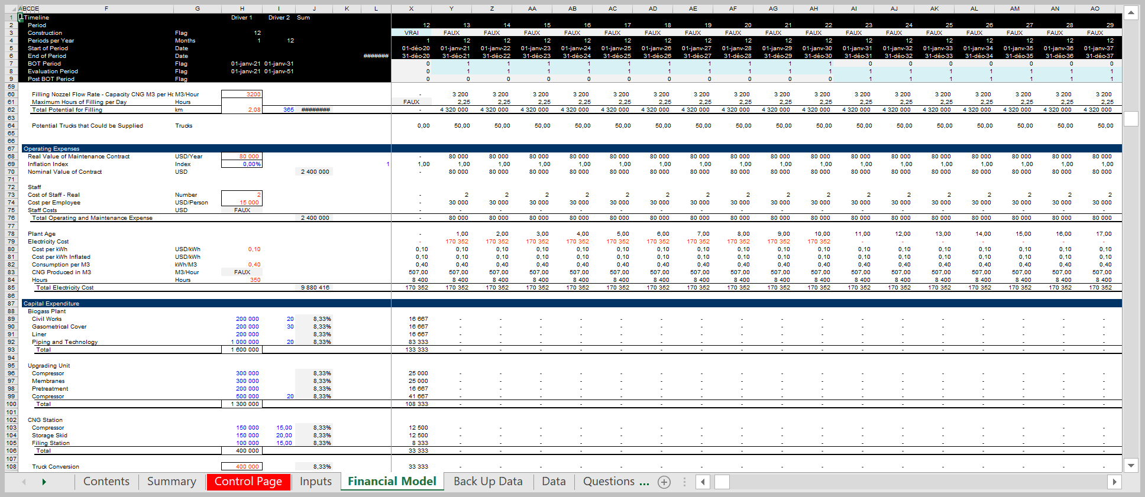The height and width of the screenshot is (497, 1145).
Task: Click the 'Operating Expenses' section header
Action: 51,149
